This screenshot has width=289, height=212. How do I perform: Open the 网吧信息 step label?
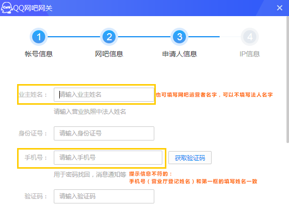tap(109, 54)
